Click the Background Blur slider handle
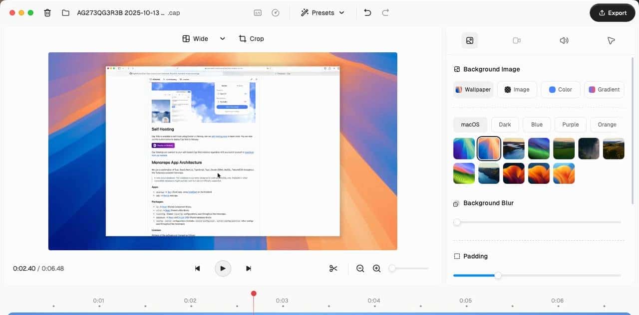The width and height of the screenshot is (639, 315). click(457, 222)
